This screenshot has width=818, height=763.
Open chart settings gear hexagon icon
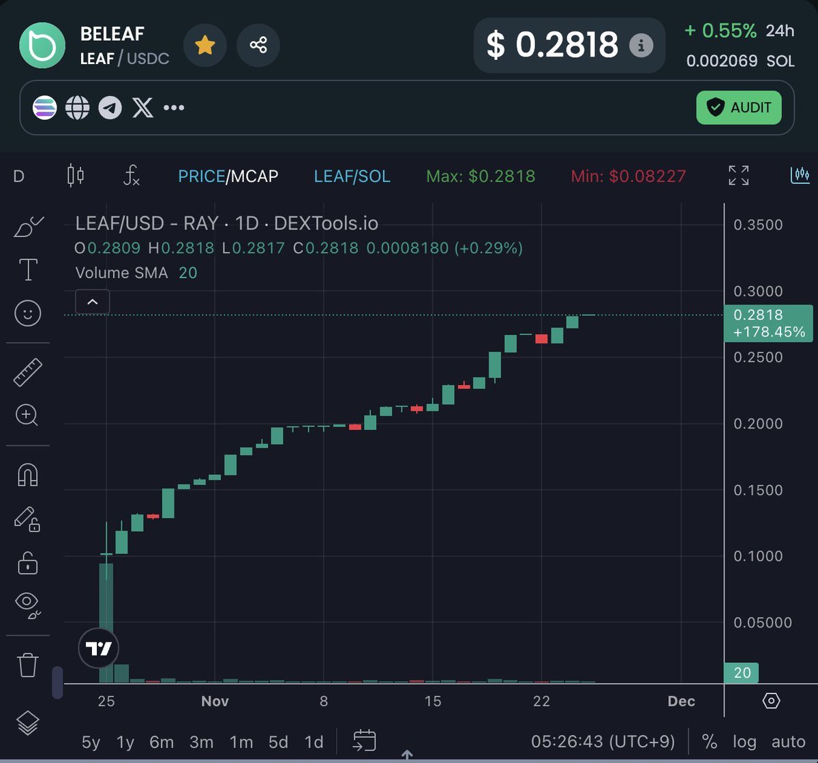(771, 701)
